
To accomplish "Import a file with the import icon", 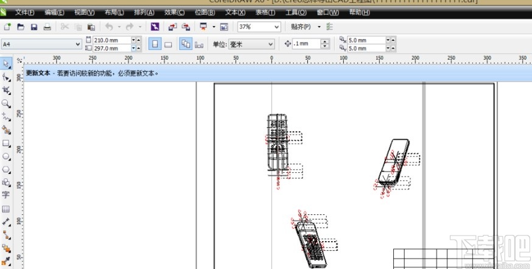I will click(173, 27).
